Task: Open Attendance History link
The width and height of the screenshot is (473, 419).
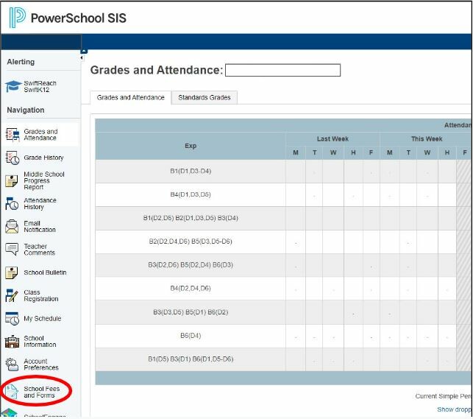Action: pos(40,204)
